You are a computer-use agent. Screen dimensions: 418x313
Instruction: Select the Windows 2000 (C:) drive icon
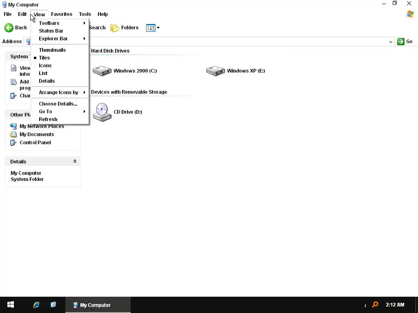(102, 71)
